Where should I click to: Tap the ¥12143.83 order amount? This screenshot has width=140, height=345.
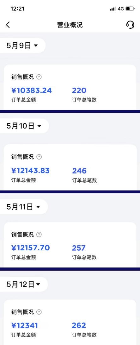coord(31,171)
